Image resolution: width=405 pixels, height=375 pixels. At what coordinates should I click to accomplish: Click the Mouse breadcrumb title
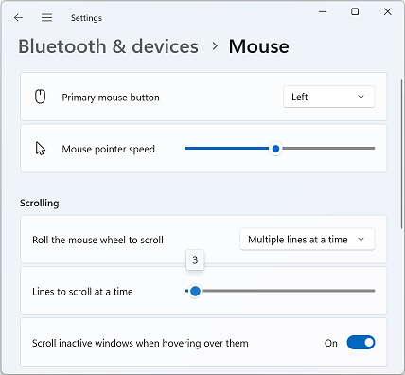[258, 46]
